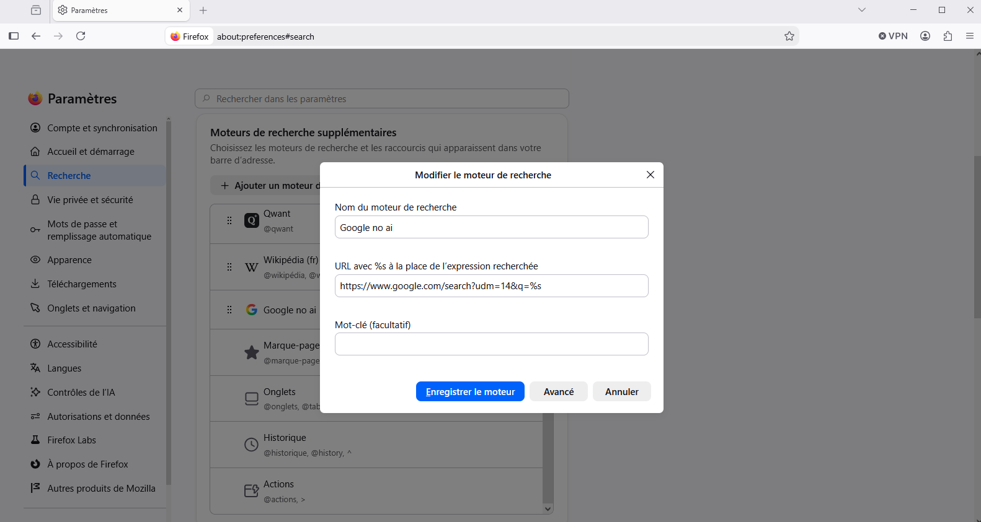Click the VPN toolbar button

pyautogui.click(x=893, y=37)
